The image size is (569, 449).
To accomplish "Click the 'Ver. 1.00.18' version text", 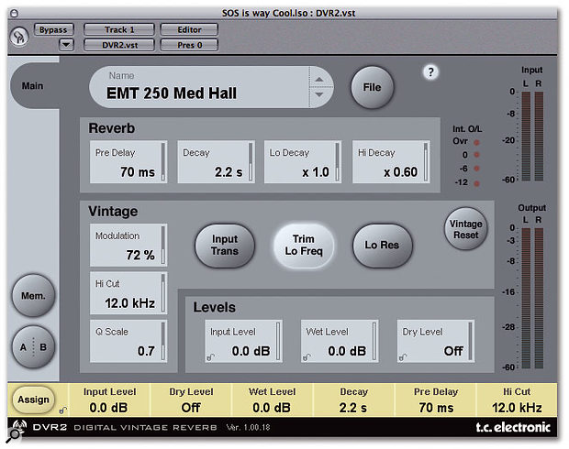I will click(x=248, y=428).
